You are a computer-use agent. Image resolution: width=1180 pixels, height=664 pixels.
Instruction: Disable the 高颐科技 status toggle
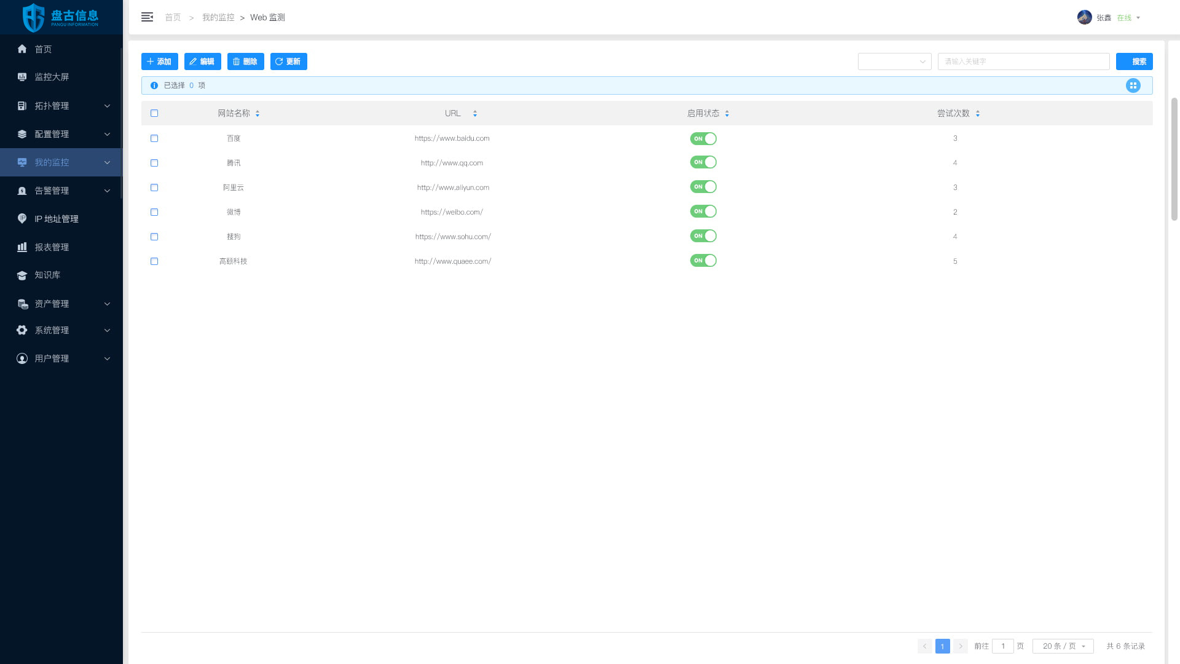pyautogui.click(x=703, y=261)
